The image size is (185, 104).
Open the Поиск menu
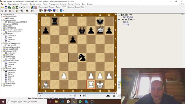click(x=45, y=4)
